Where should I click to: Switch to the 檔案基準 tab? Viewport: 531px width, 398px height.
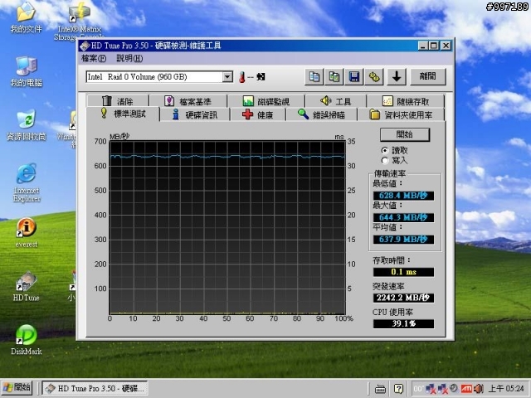coord(188,101)
